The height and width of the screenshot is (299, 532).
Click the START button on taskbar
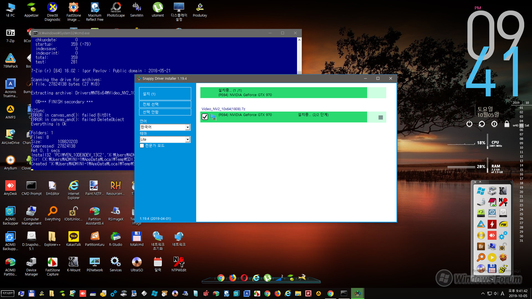(x=8, y=293)
